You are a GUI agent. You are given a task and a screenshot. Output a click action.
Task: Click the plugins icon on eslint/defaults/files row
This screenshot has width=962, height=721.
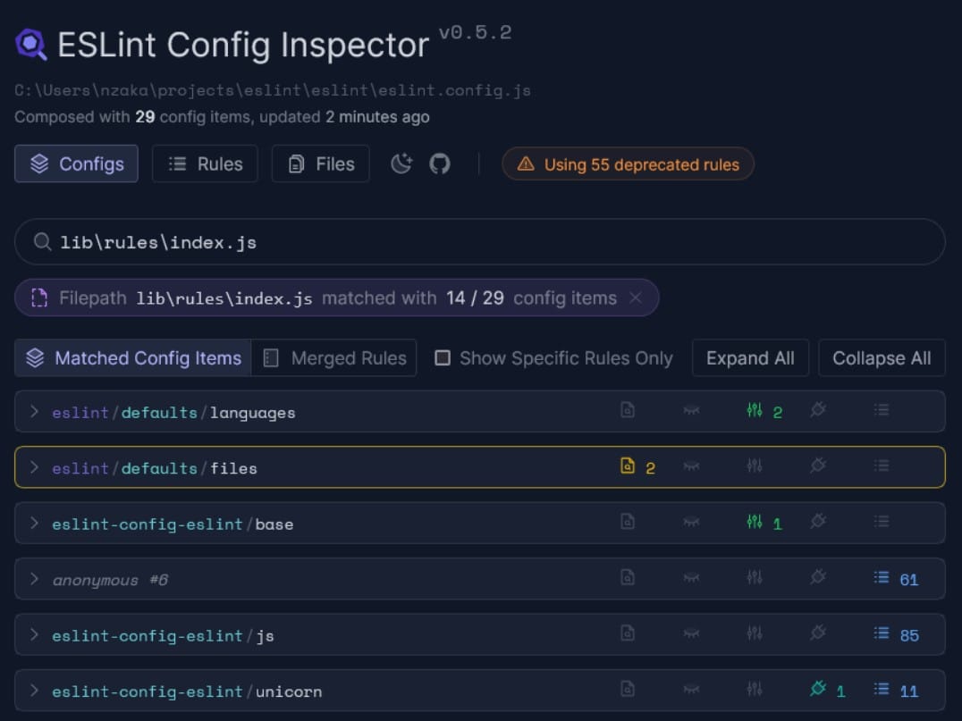(818, 465)
